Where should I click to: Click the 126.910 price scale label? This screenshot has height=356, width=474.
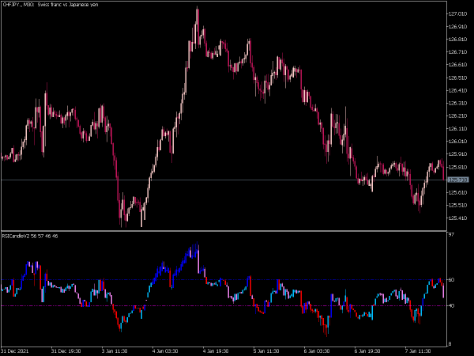point(458,26)
